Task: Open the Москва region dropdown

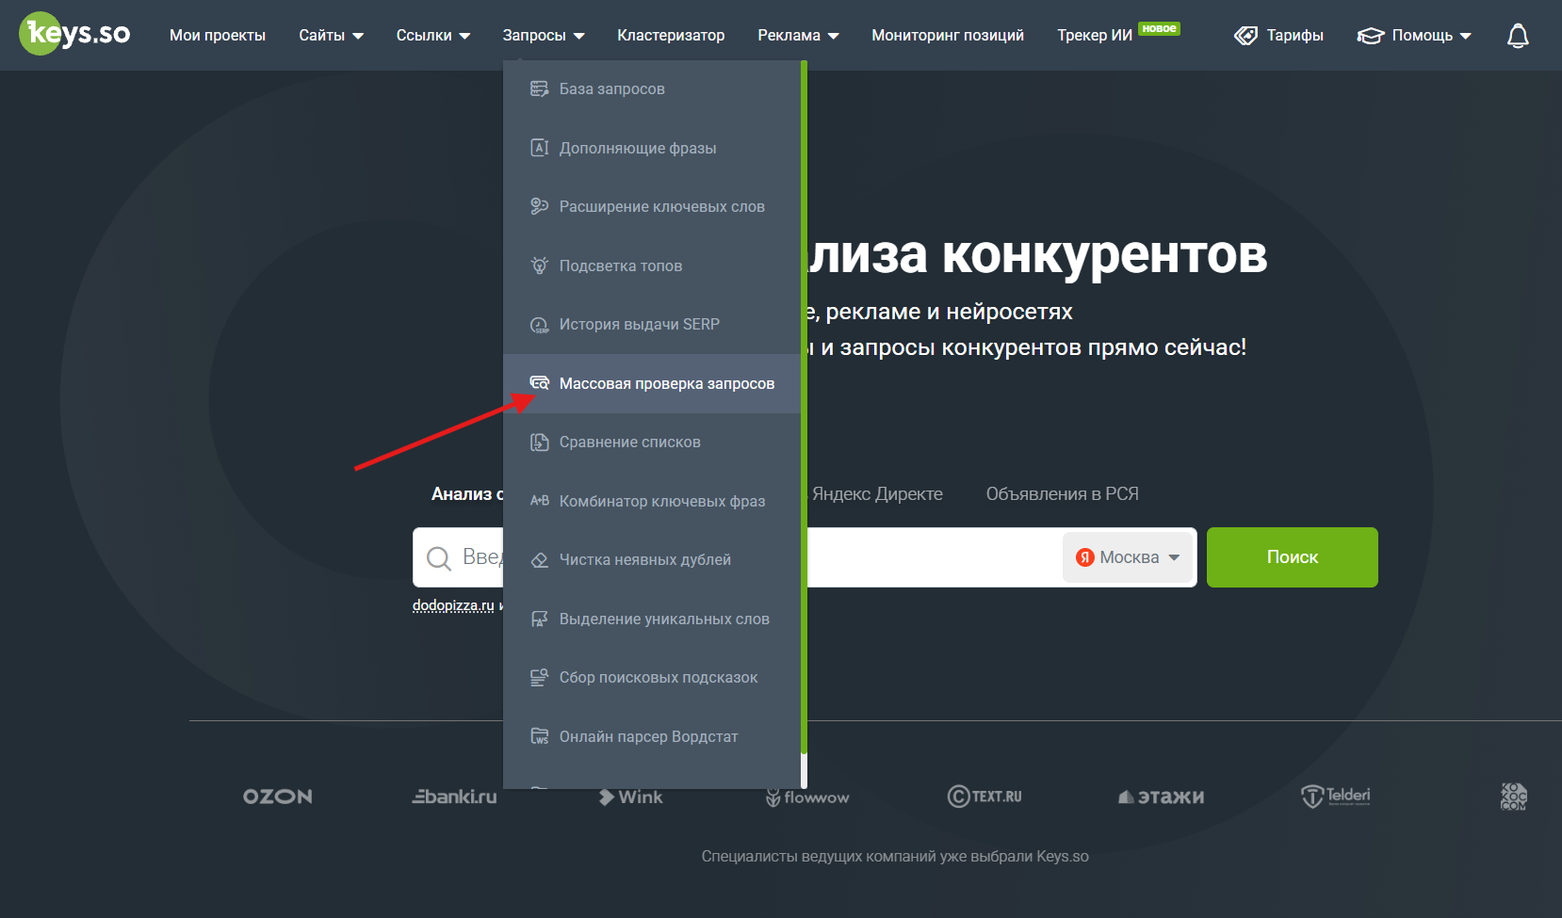Action: [x=1130, y=557]
